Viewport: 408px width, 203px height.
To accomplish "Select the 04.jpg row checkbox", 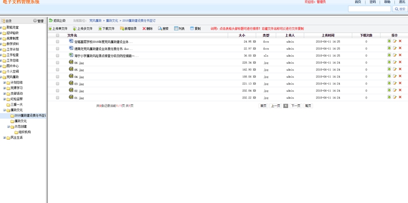I will [58, 77].
